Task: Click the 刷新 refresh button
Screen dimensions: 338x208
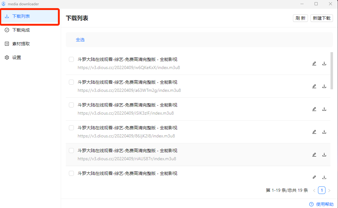Action: (x=300, y=18)
